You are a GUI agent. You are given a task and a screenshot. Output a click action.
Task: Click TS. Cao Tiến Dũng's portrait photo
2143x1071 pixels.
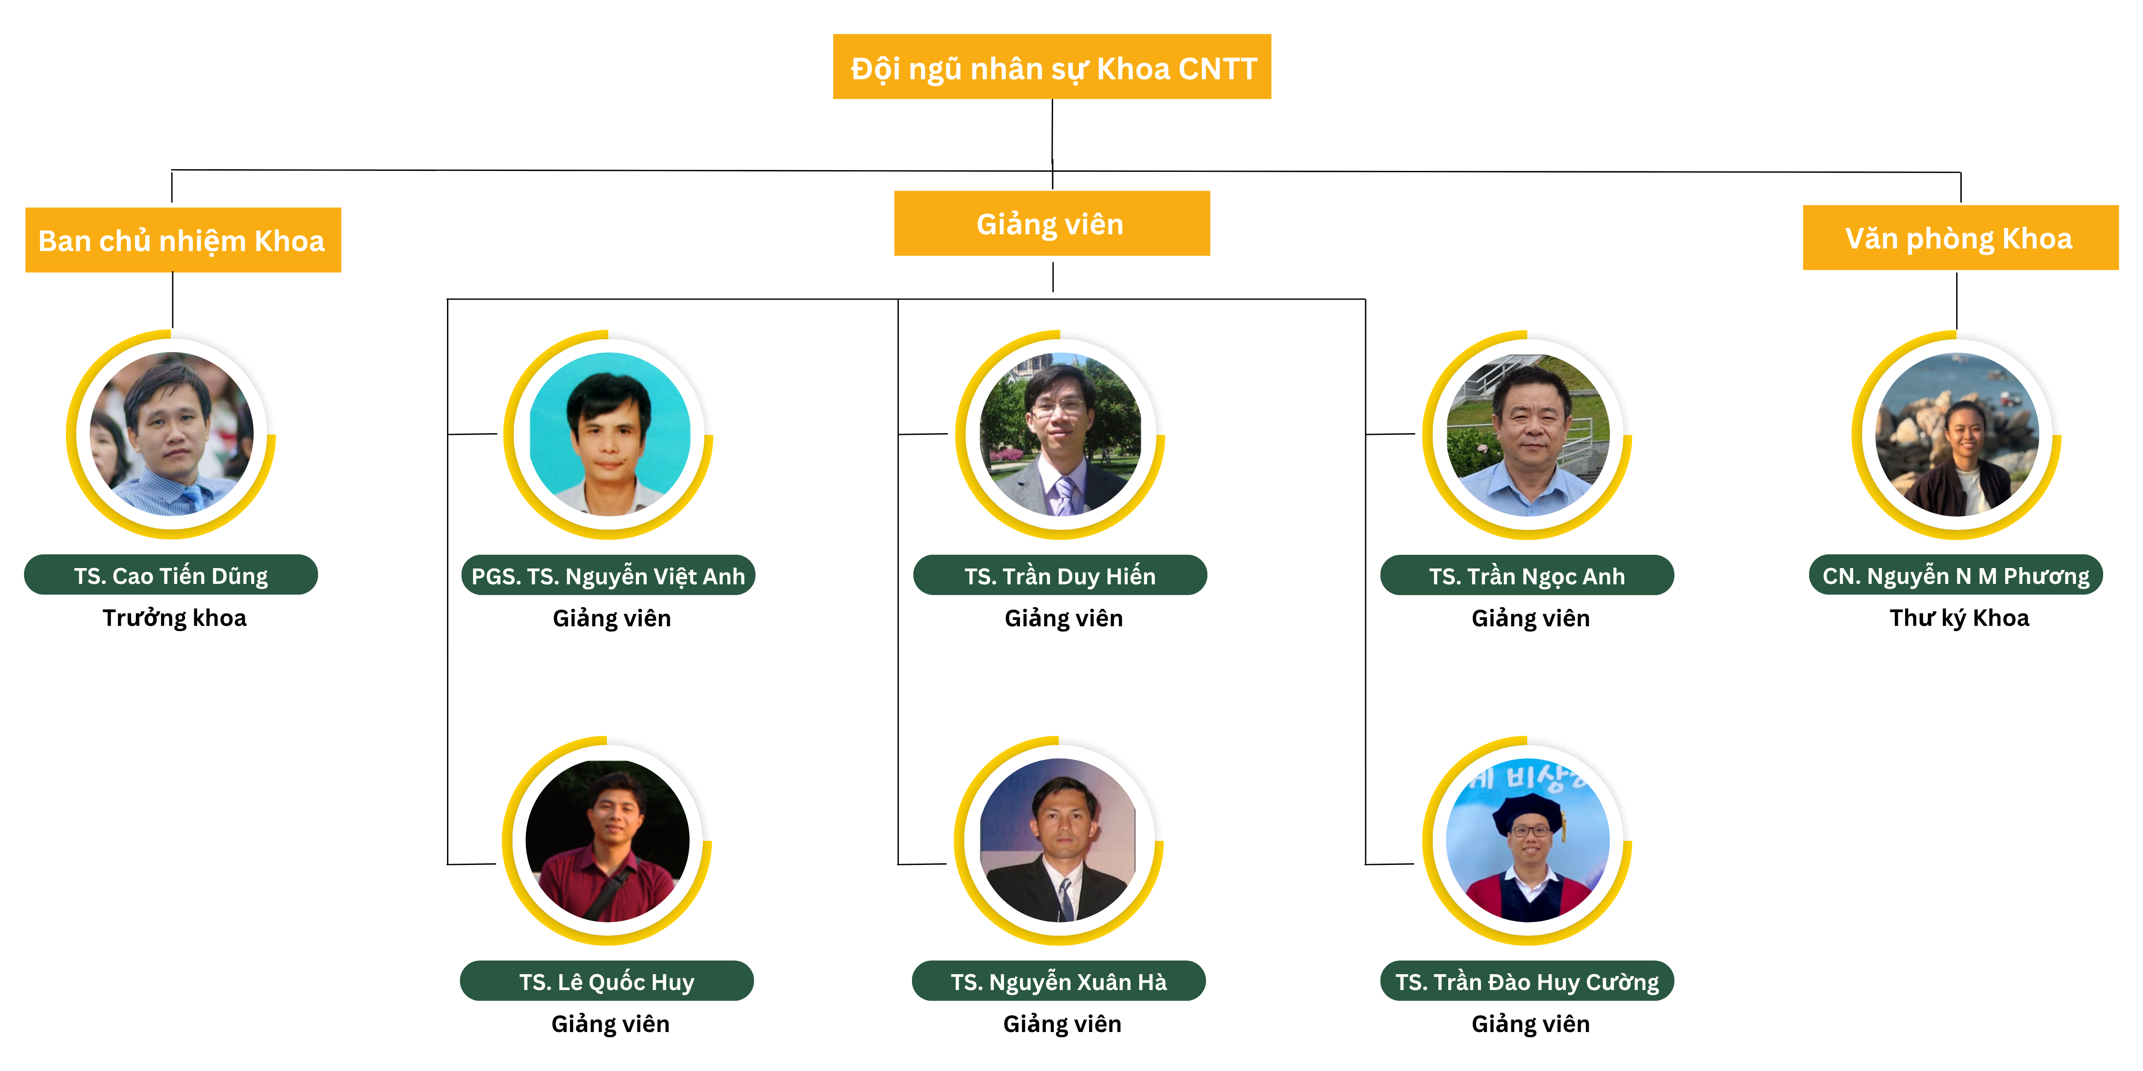point(171,434)
